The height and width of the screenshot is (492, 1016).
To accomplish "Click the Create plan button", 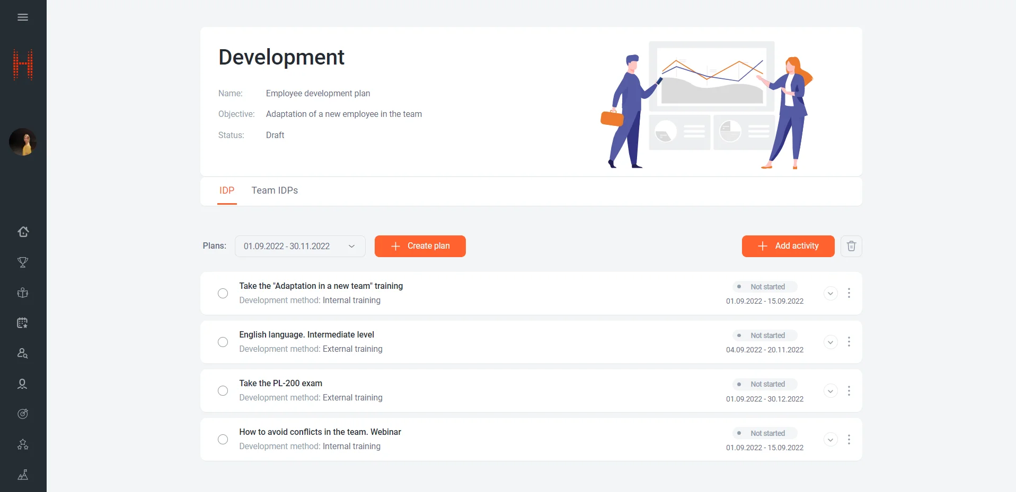I will tap(420, 246).
